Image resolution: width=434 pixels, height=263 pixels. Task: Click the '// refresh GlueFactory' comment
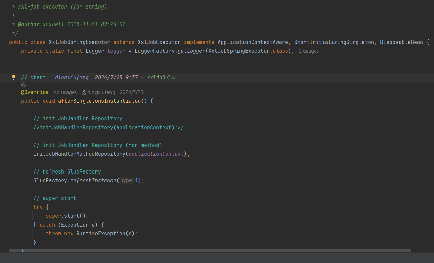tap(67, 172)
